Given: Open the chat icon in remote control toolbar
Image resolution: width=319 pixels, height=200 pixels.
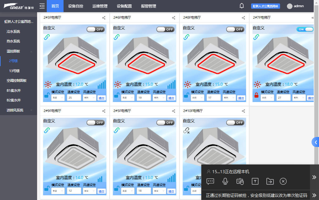Looking at the screenshot, I should point(210,181).
